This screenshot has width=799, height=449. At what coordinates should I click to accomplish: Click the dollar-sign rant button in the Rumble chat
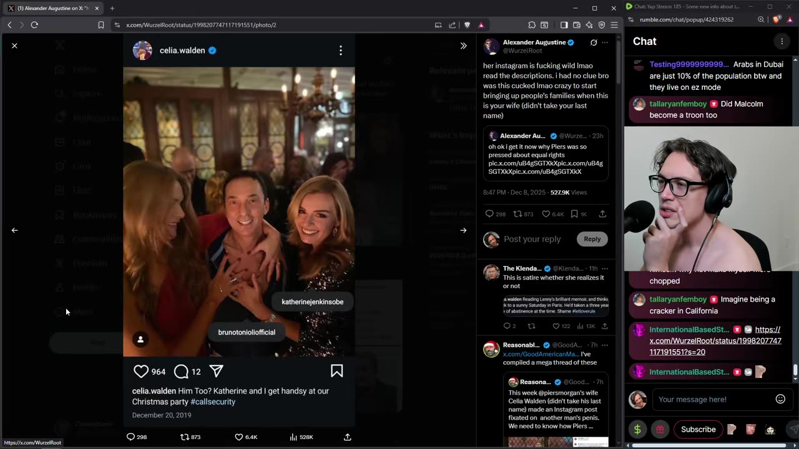(637, 429)
